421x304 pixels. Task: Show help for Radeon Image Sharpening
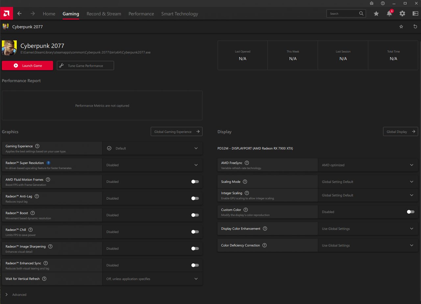pos(50,247)
